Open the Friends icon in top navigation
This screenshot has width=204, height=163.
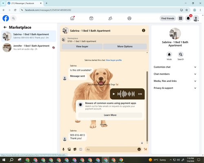[110, 18]
